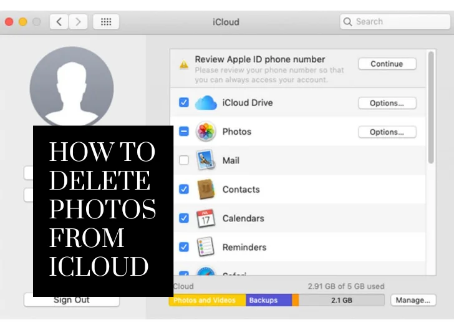Toggle the Photos mixed-state checkbox
This screenshot has height=330, width=454.
tap(184, 131)
